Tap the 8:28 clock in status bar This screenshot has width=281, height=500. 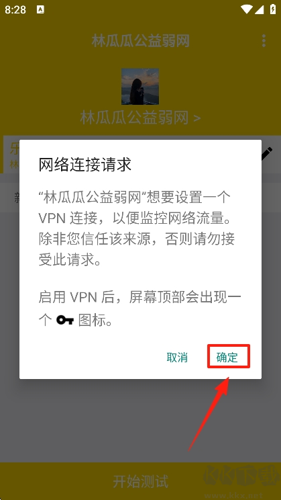(15, 10)
